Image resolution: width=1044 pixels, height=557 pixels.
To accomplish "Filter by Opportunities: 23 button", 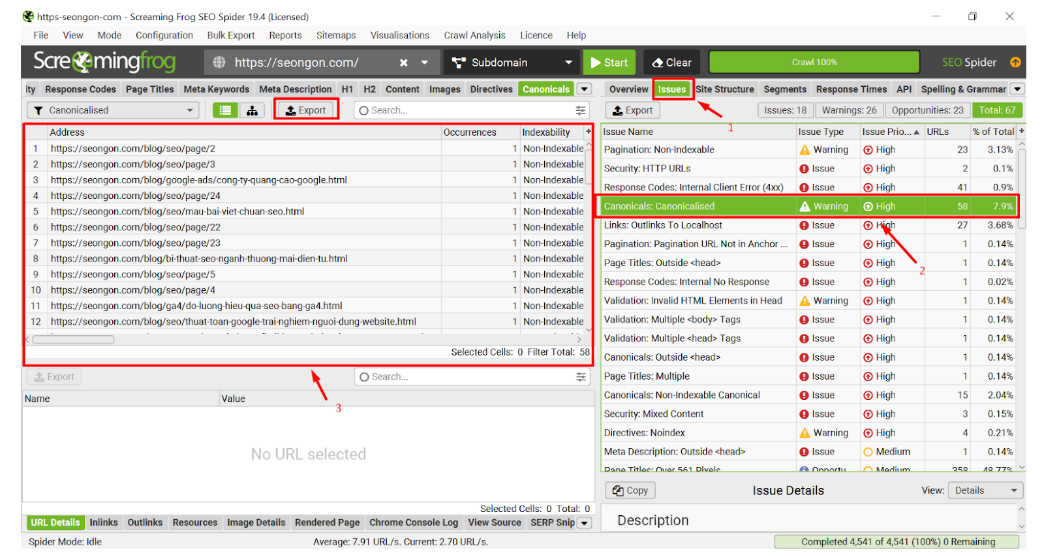I will [x=927, y=110].
